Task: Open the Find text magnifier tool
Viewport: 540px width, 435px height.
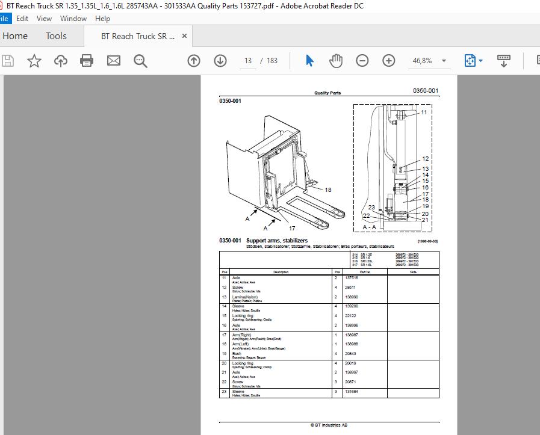Action: tap(140, 61)
